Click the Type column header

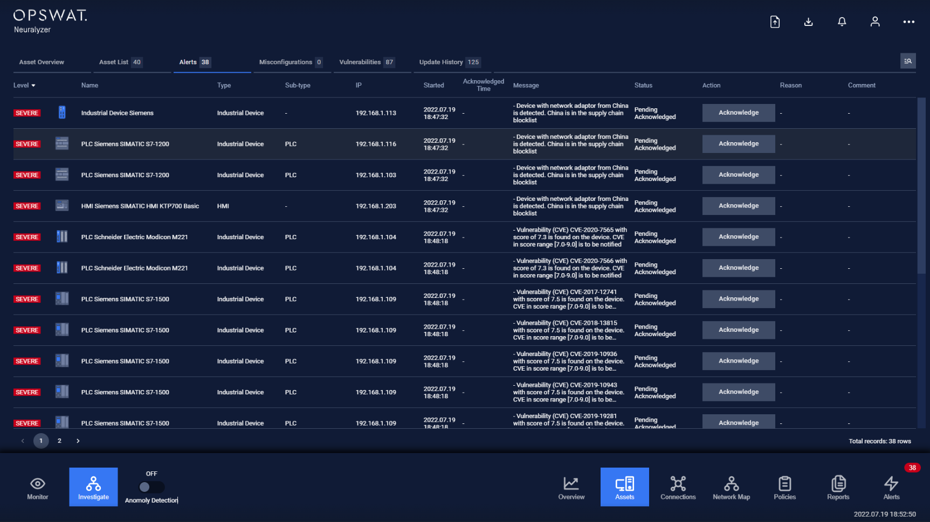[224, 85]
